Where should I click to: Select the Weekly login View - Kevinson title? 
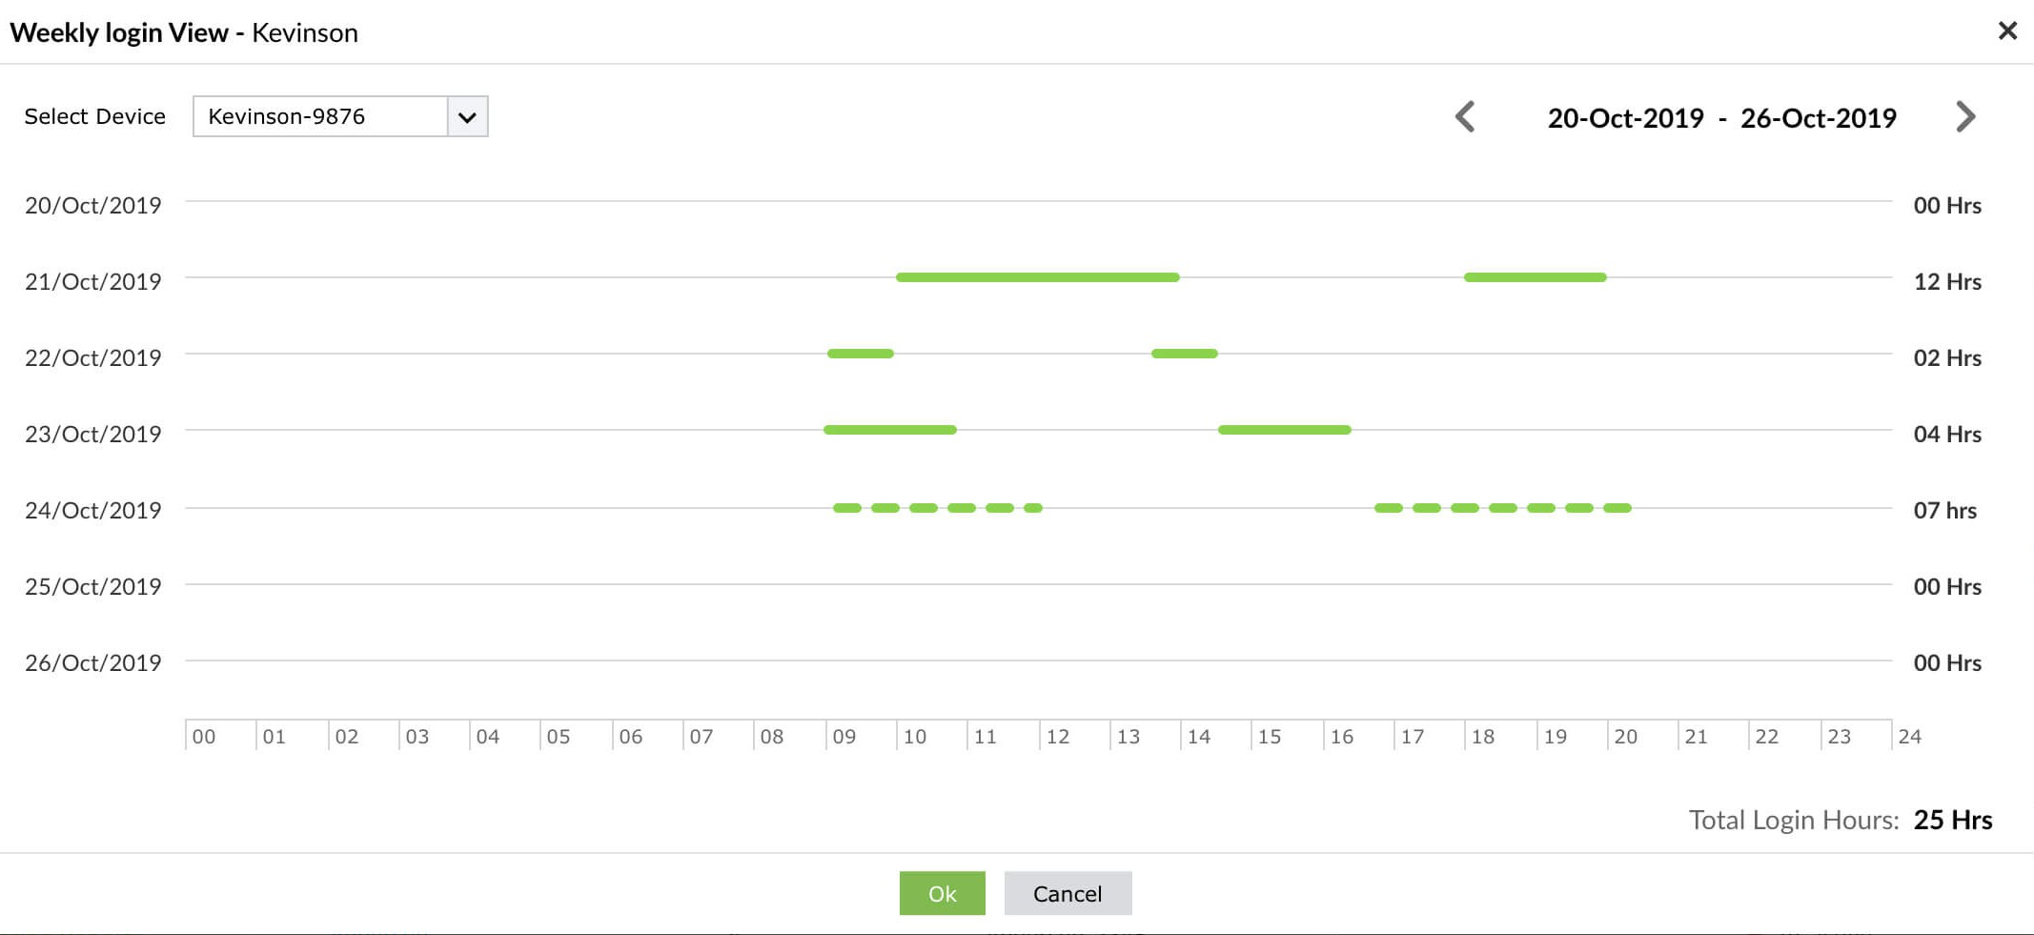click(184, 31)
